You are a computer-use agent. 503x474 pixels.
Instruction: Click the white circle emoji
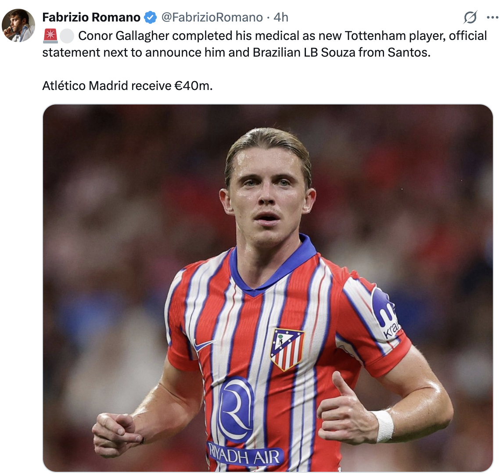[67, 36]
